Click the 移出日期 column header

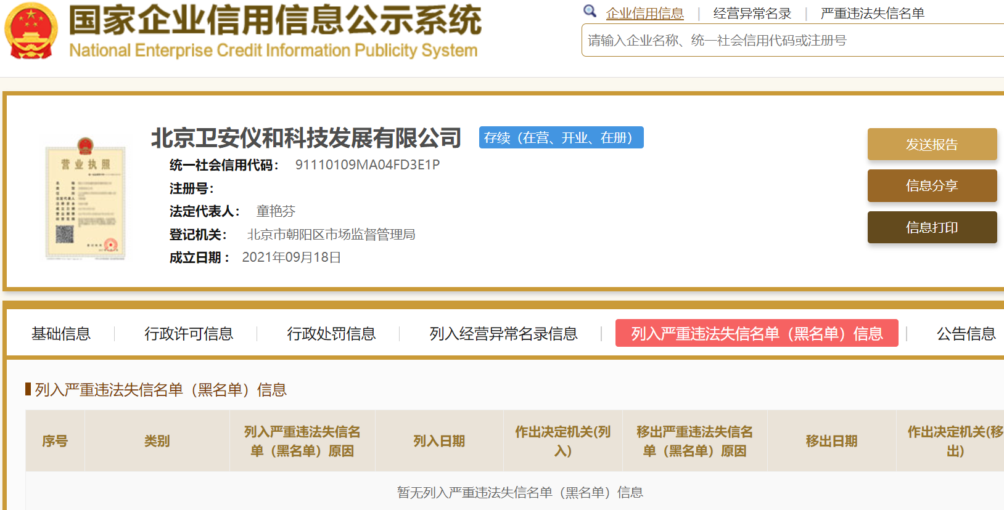coord(831,441)
